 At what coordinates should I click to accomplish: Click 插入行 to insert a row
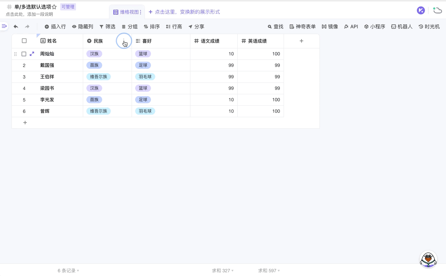55,27
